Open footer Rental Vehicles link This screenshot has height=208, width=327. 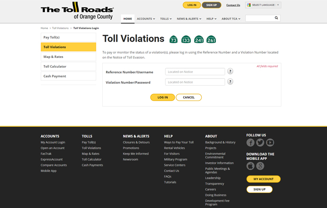[x=174, y=148]
